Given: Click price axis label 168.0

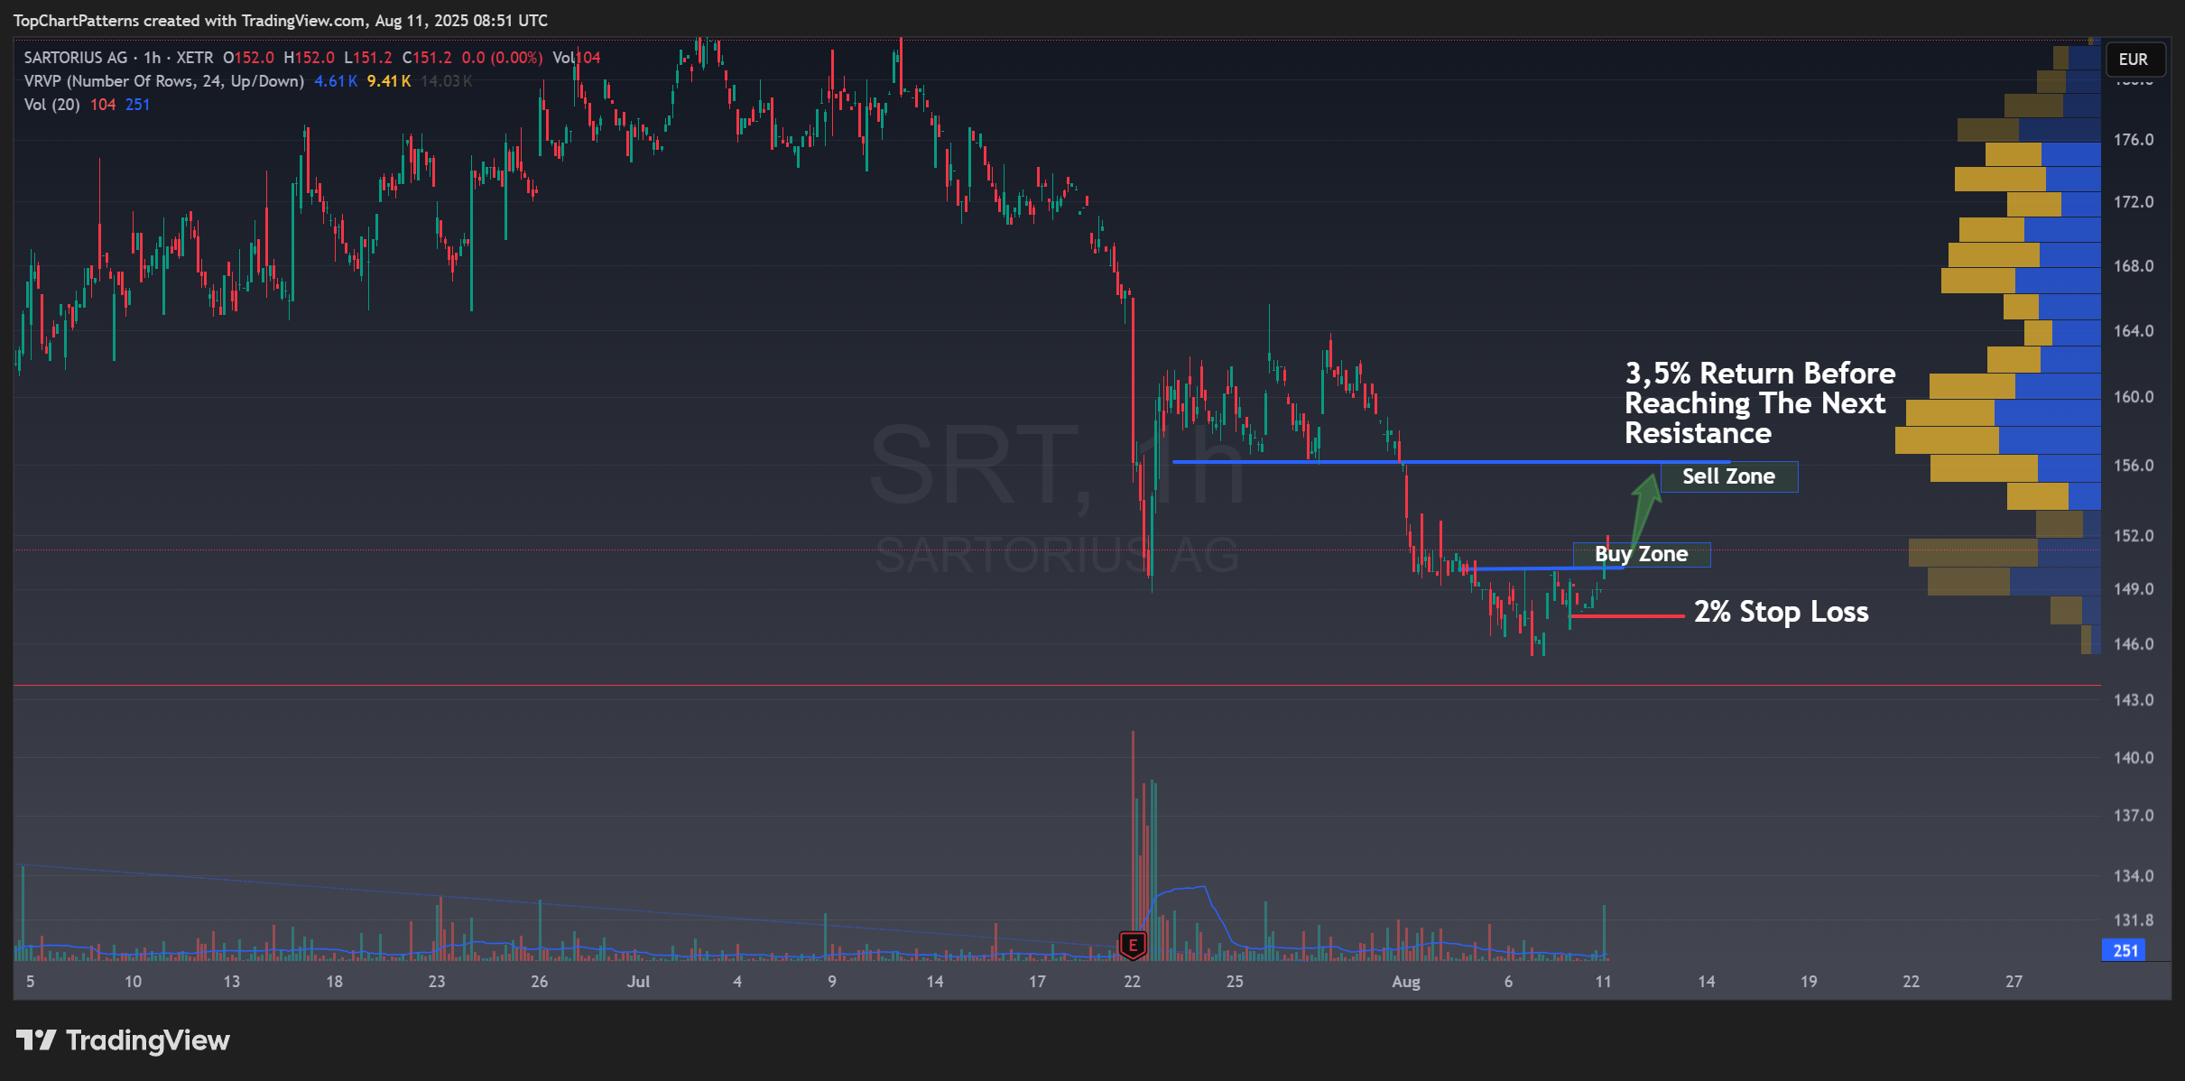Looking at the screenshot, I should 2134,266.
